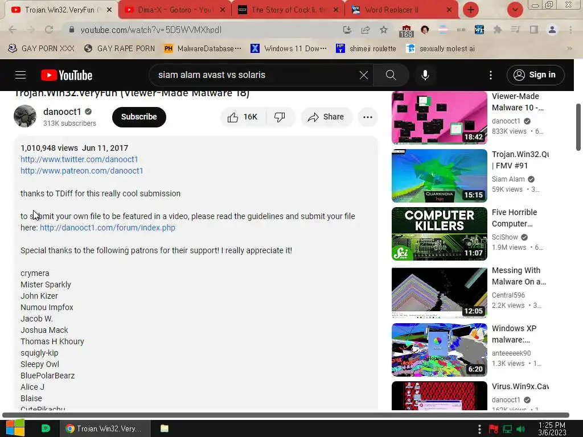Like the video with thumbs up
583x437 pixels.
243,117
